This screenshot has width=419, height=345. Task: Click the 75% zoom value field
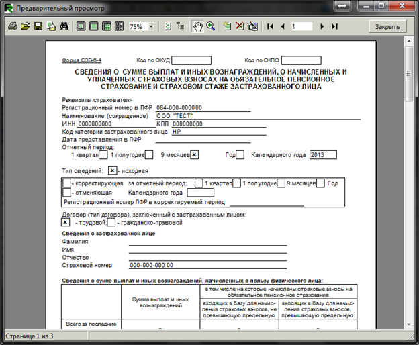pyautogui.click(x=138, y=26)
